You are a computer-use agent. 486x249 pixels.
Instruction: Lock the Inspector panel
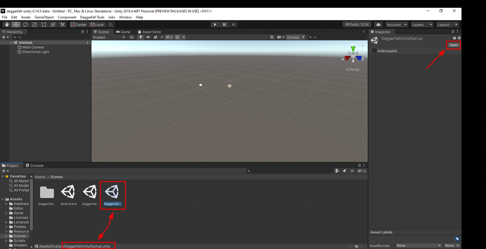[x=453, y=31]
